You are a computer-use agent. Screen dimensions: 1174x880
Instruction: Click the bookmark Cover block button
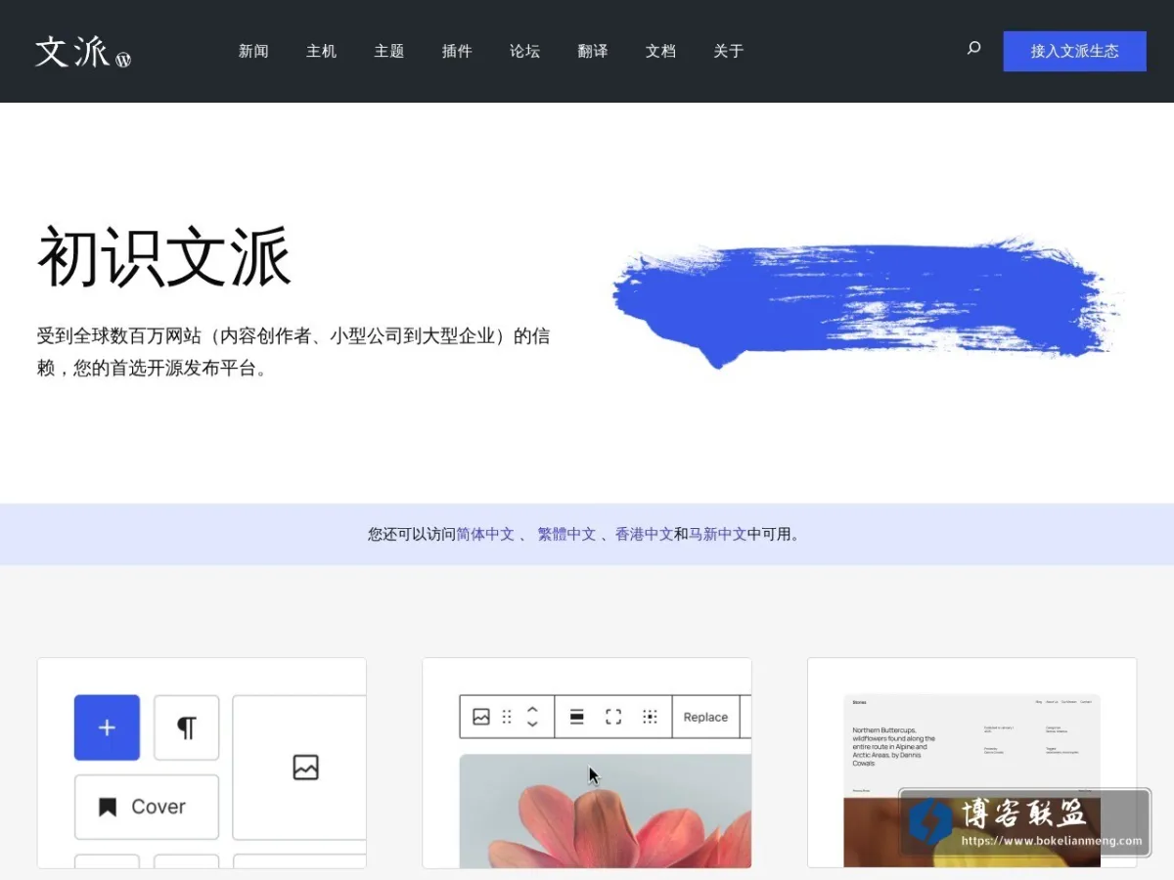click(x=147, y=807)
